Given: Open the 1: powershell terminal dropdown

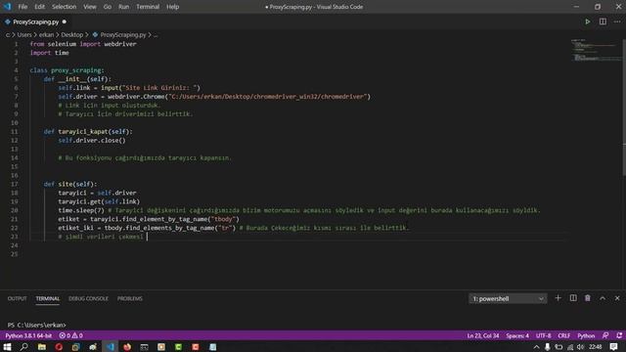Looking at the screenshot, I should (x=508, y=298).
